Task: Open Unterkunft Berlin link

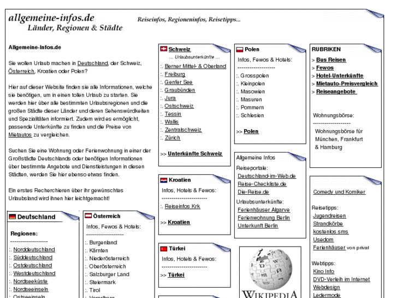Action: [258, 225]
